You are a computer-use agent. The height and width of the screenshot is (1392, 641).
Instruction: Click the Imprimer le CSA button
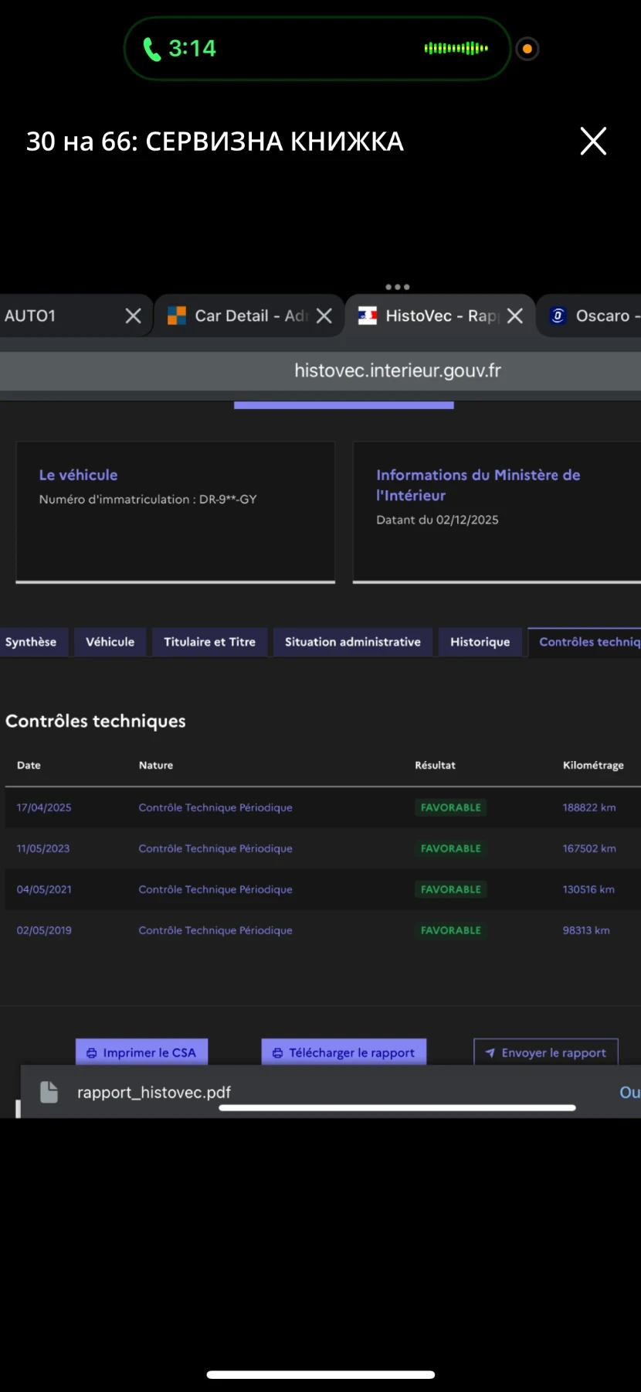click(x=141, y=1053)
